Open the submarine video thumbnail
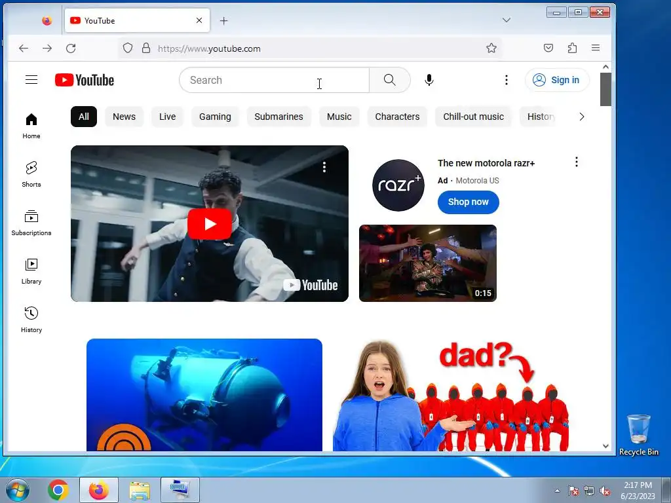Screen dimensions: 671x503 click(x=204, y=395)
